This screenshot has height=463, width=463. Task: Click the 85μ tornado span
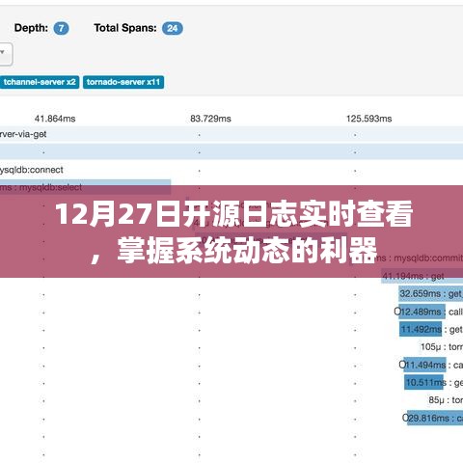point(446,400)
